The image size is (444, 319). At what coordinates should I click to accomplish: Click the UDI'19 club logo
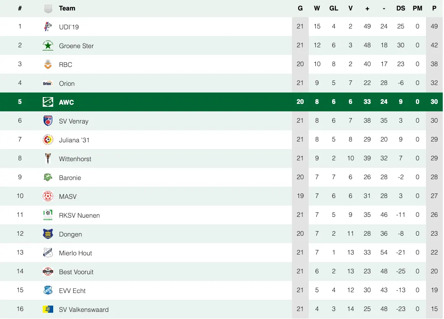click(48, 27)
